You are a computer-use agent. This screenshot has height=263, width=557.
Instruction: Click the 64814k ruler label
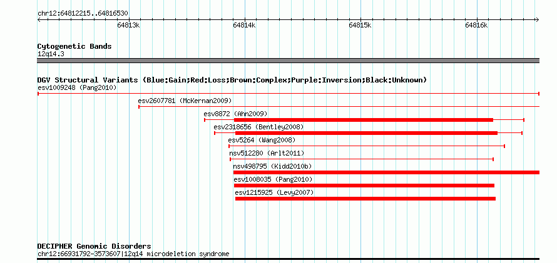coord(245,25)
